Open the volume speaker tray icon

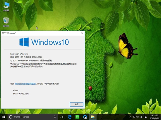point(138,117)
